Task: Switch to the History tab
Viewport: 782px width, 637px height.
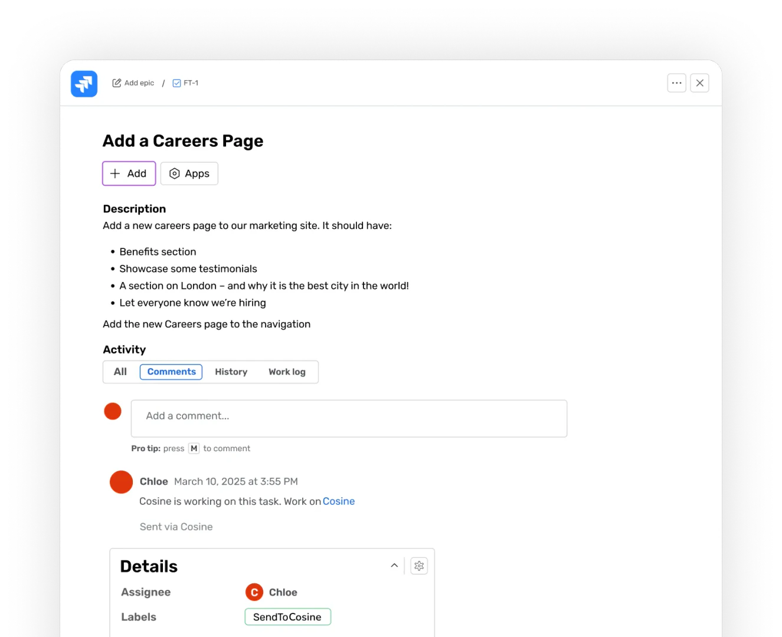Action: [x=231, y=372]
